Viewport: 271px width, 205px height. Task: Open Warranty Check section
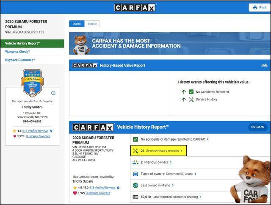pos(17,52)
